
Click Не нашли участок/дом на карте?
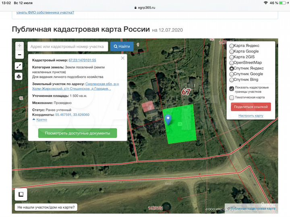46,208
